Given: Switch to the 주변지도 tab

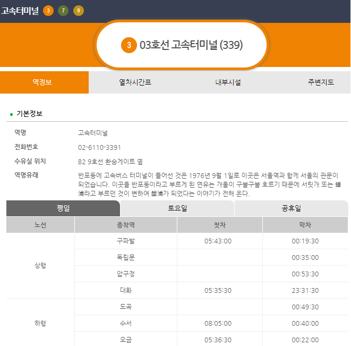Looking at the screenshot, I should (321, 82).
